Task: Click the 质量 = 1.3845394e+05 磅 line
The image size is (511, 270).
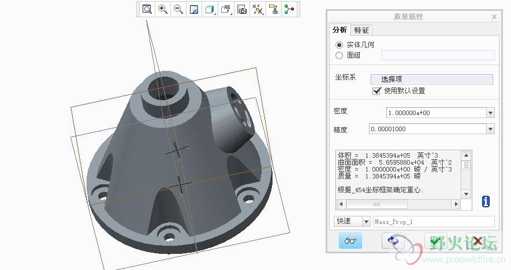Action: pyautogui.click(x=379, y=176)
